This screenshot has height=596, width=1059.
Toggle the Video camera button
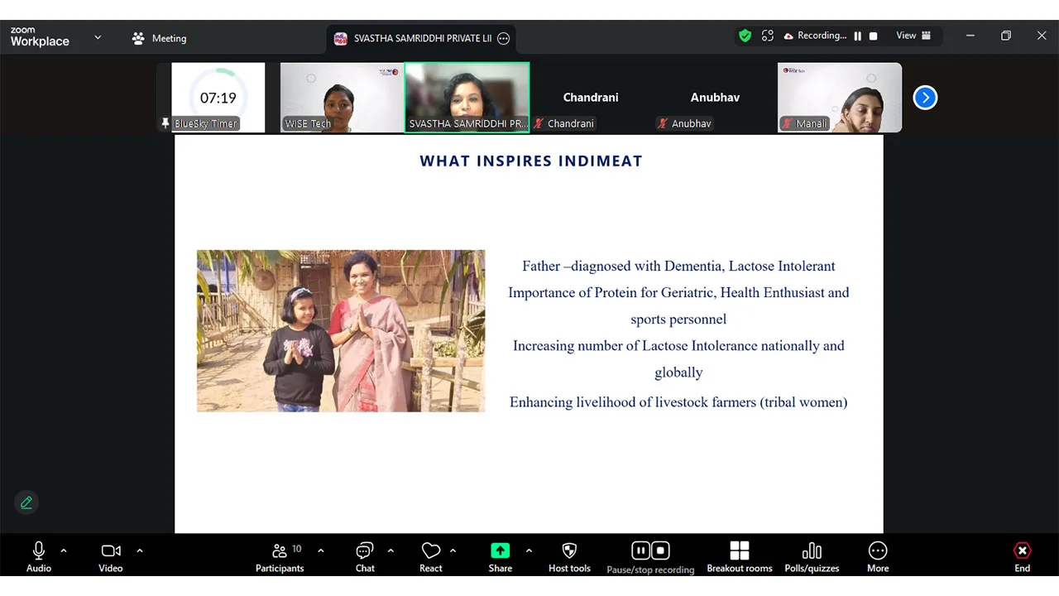point(111,557)
